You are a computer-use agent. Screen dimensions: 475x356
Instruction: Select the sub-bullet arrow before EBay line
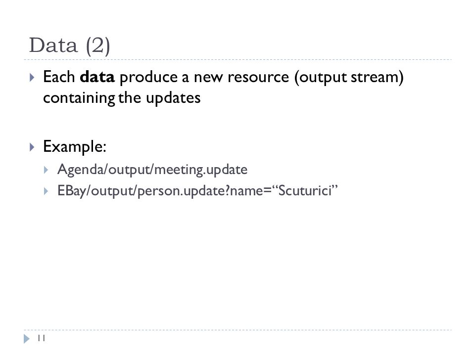point(46,191)
